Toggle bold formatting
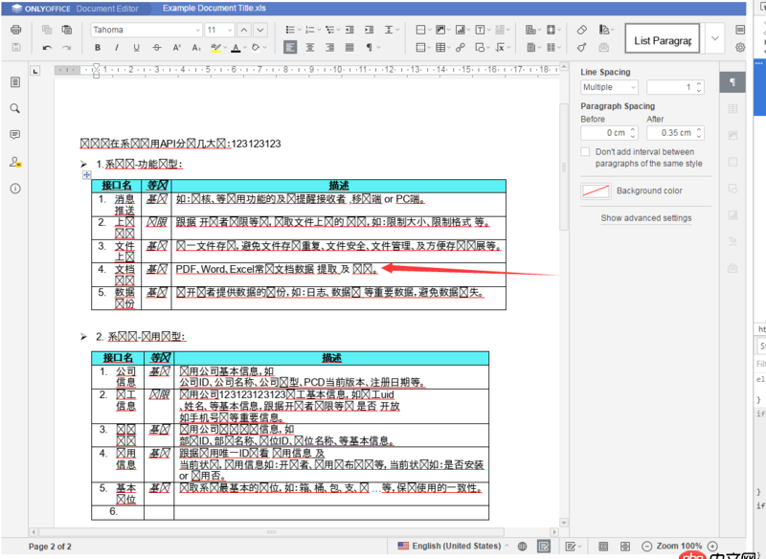766x559 pixels. 96,46
